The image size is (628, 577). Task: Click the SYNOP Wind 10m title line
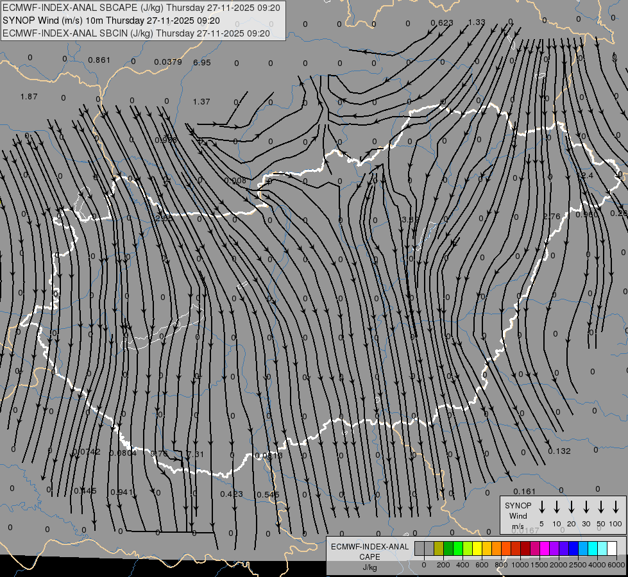tap(111, 21)
